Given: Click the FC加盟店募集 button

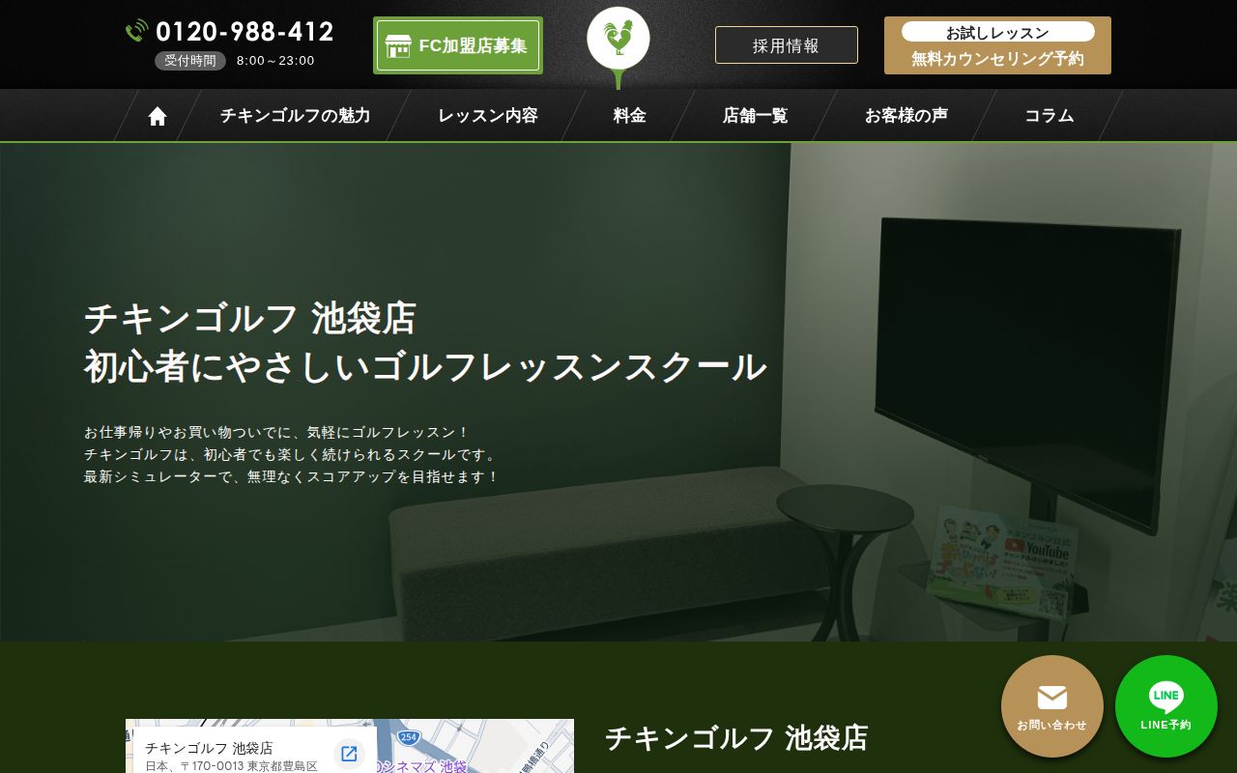Looking at the screenshot, I should click(458, 45).
